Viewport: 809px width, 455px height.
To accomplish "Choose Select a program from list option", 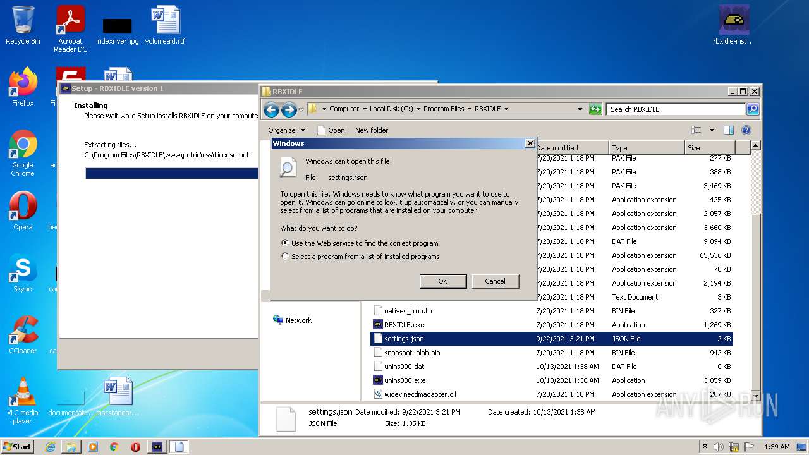I will pos(360,257).
